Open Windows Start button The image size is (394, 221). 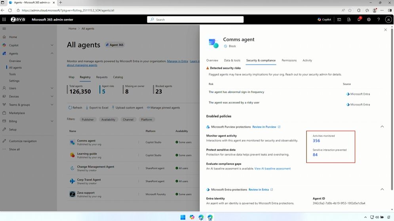[183, 217]
